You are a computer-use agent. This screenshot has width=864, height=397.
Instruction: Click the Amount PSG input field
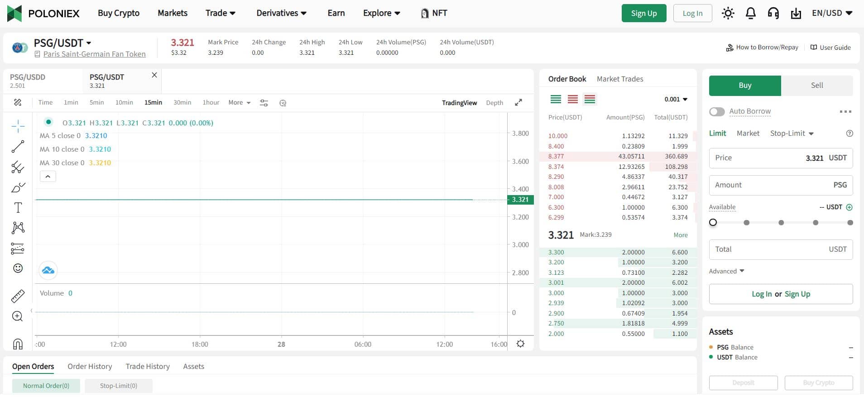[x=781, y=185]
